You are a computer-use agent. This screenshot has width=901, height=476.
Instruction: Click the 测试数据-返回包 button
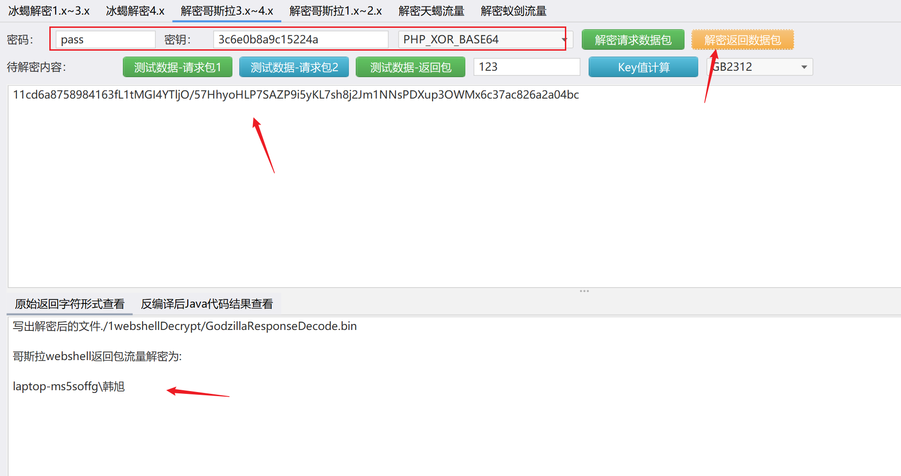pos(411,67)
